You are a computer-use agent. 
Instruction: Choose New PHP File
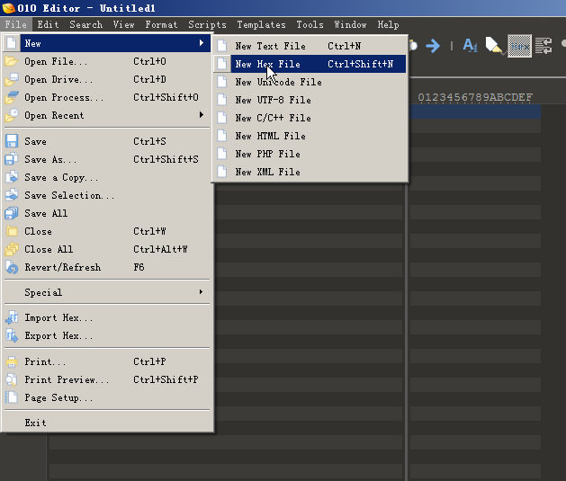tap(310, 154)
